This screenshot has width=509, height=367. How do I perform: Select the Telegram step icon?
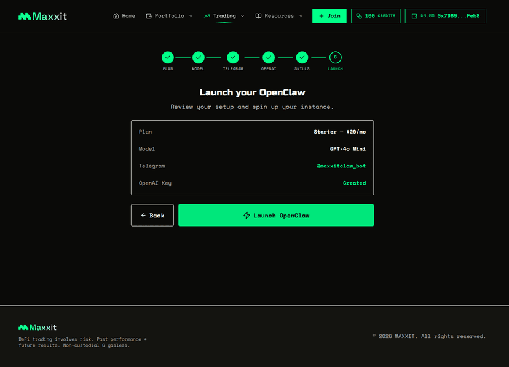click(x=233, y=57)
